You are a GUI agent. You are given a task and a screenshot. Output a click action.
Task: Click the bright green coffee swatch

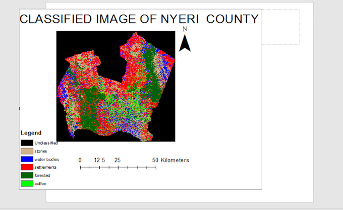click(27, 184)
